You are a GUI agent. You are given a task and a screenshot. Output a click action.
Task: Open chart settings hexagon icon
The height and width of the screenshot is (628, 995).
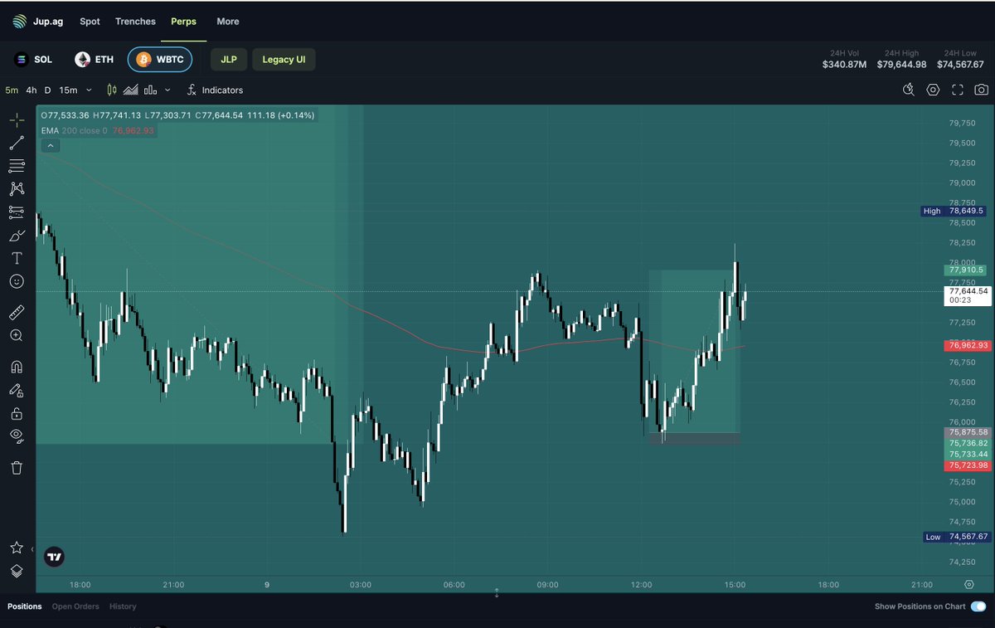(933, 90)
